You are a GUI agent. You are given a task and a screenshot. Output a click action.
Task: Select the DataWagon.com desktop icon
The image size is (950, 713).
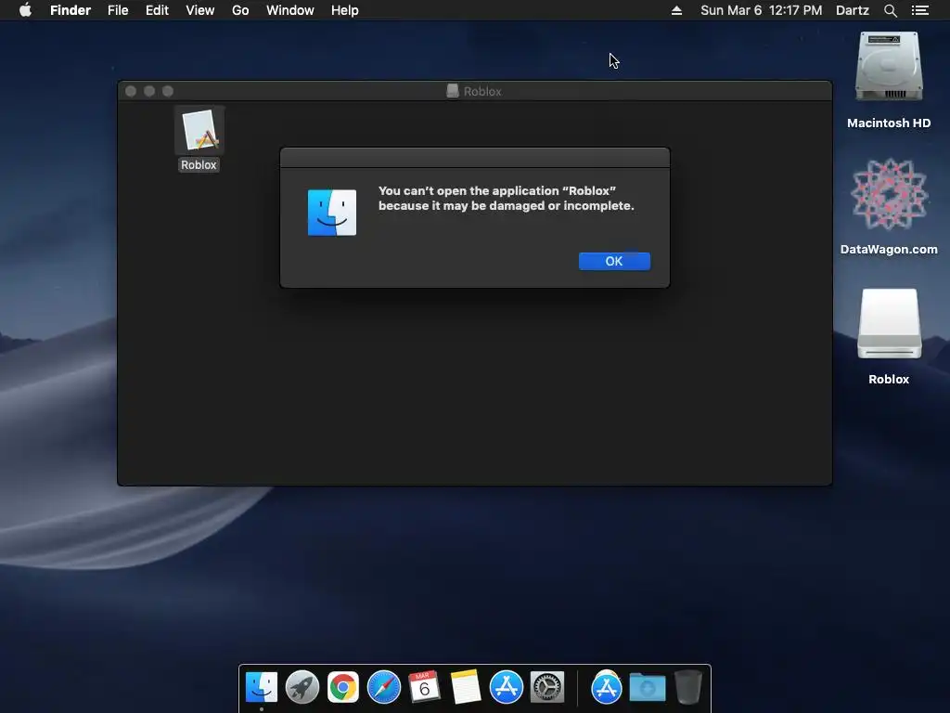pos(889,194)
